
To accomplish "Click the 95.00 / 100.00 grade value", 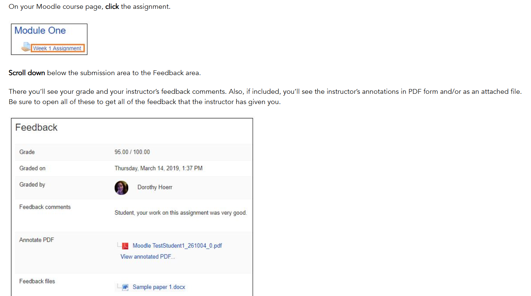I will (x=132, y=152).
